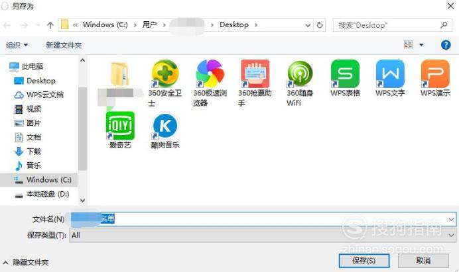Select 本地磁盘 (D:) in sidebar
Image resolution: width=459 pixels, height=272 pixels.
click(x=42, y=194)
